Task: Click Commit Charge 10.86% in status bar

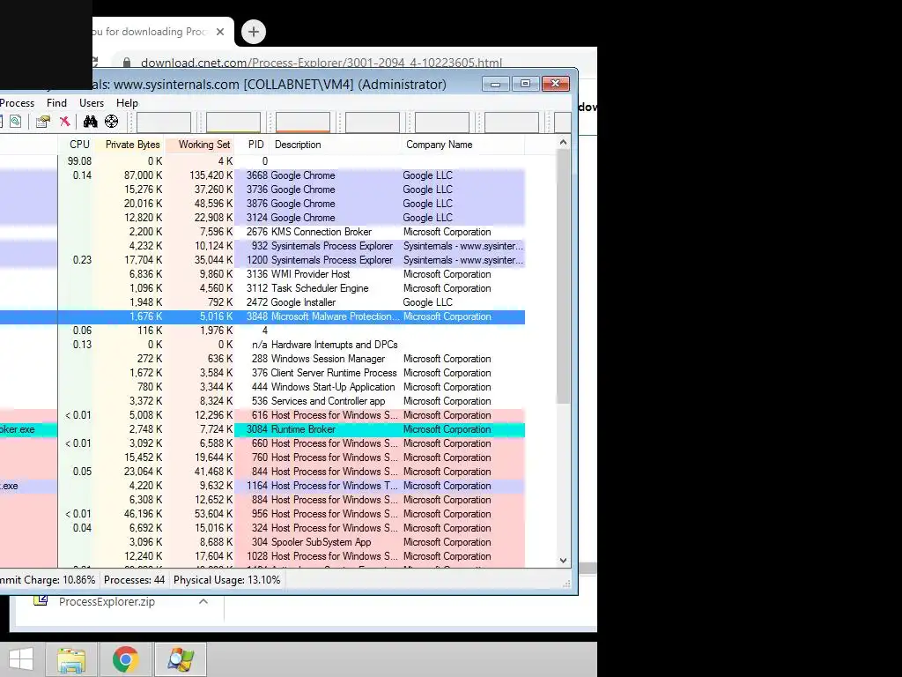Action: tap(48, 580)
